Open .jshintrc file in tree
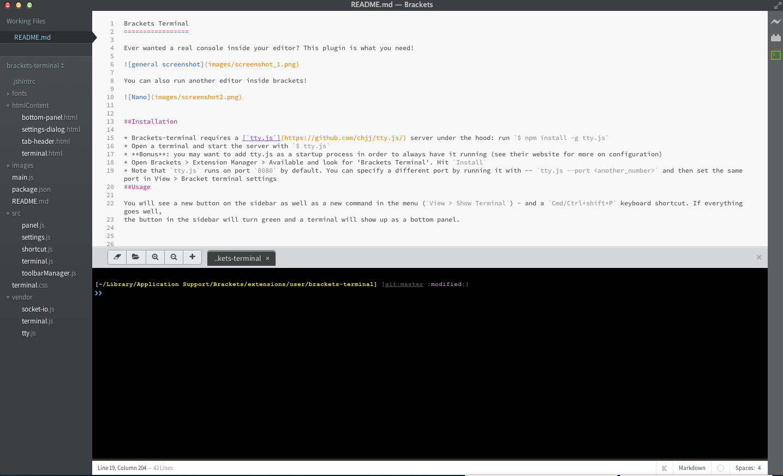Image resolution: width=783 pixels, height=476 pixels. point(23,82)
